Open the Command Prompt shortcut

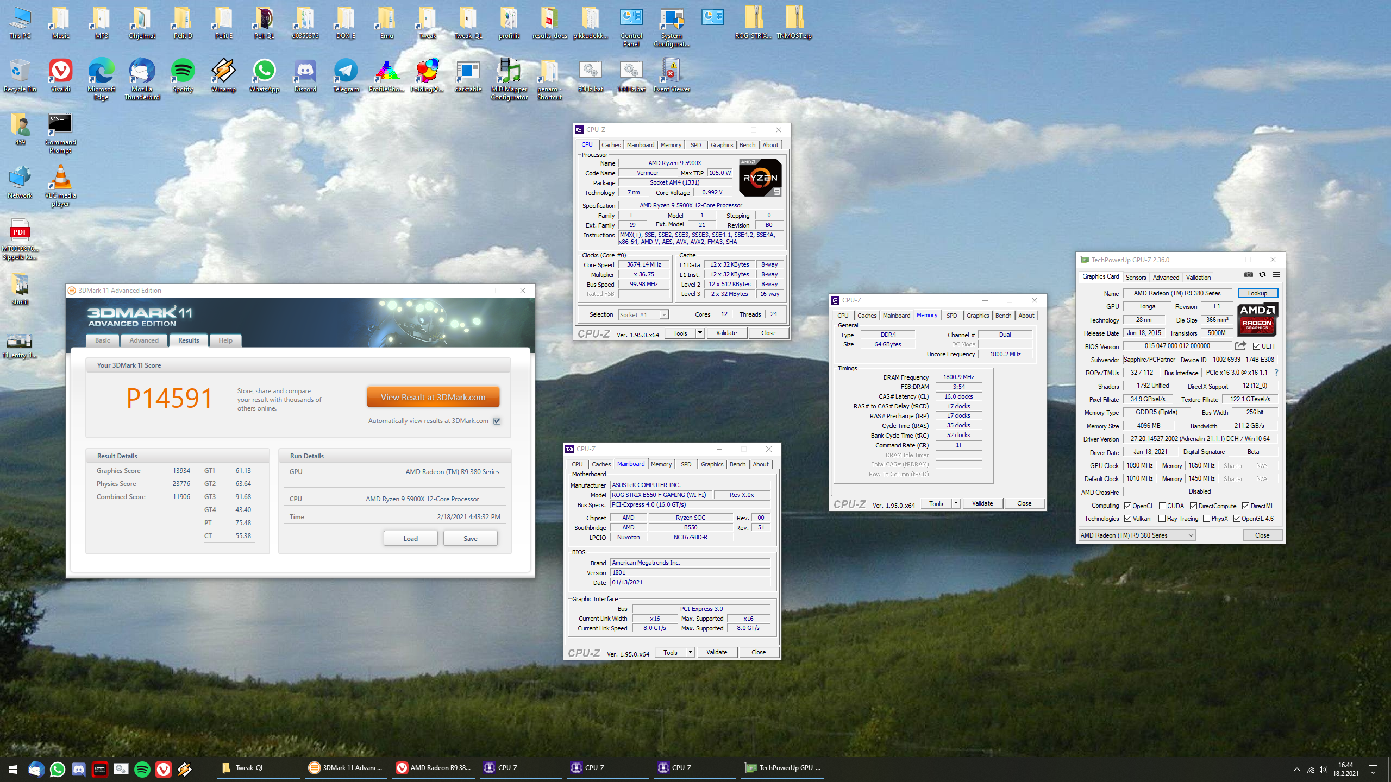[60, 133]
